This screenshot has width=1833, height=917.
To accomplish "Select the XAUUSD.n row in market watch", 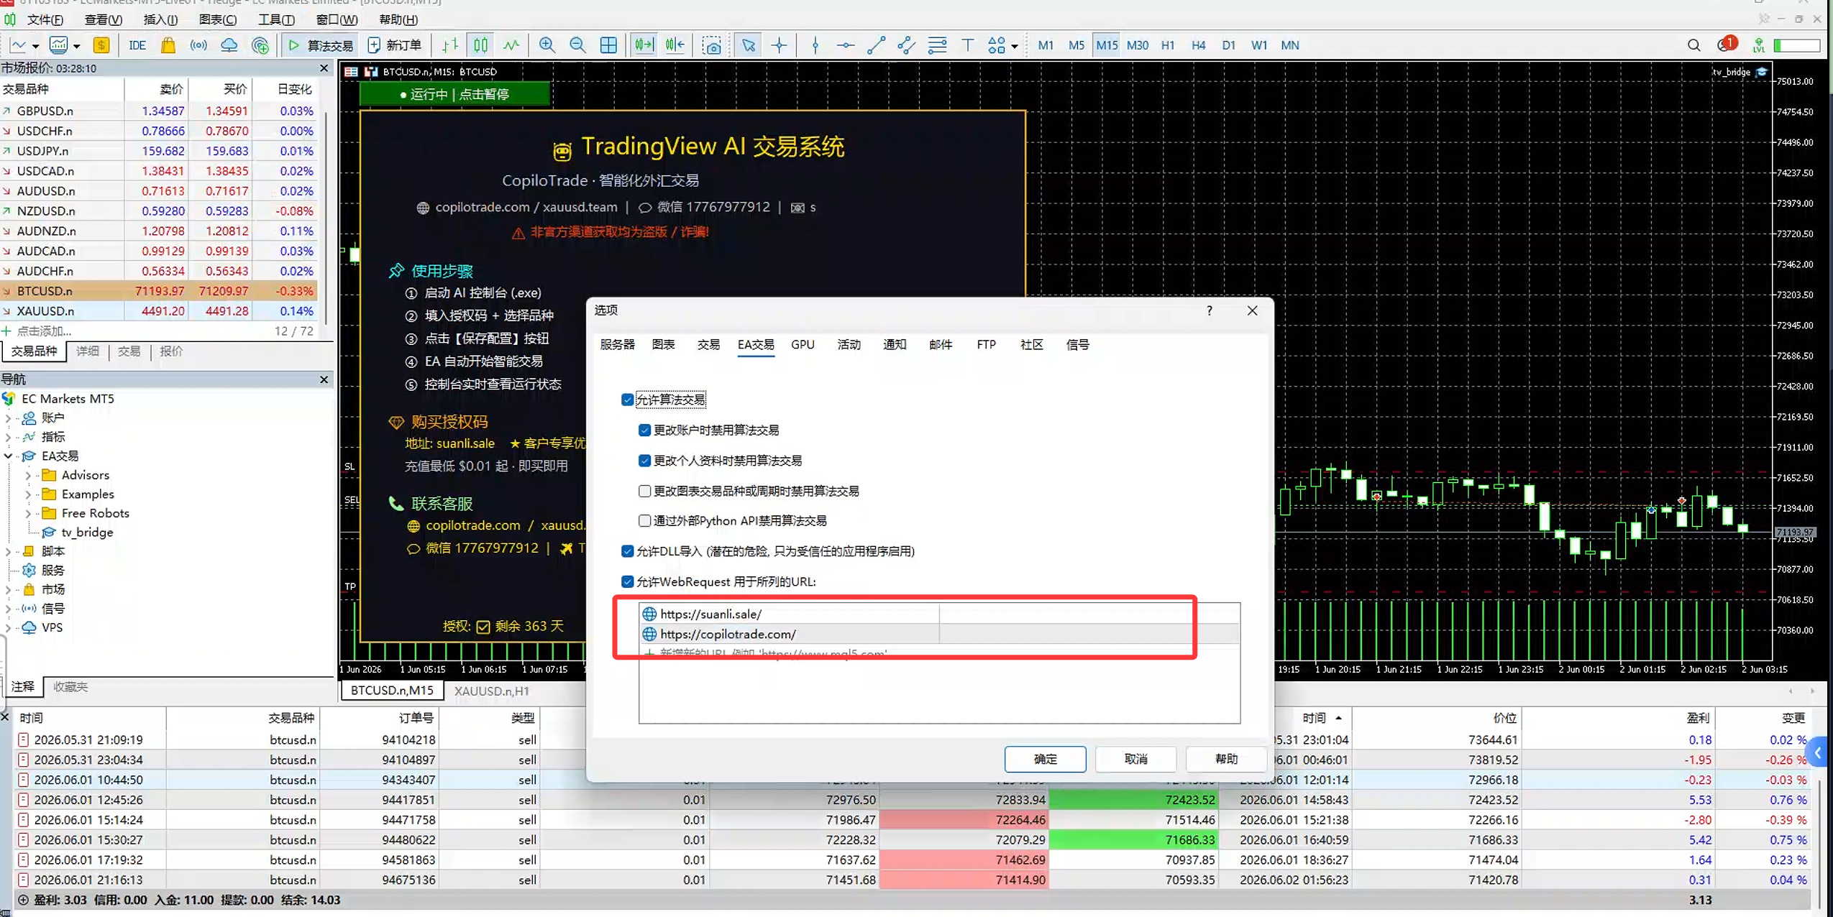I will [x=158, y=311].
